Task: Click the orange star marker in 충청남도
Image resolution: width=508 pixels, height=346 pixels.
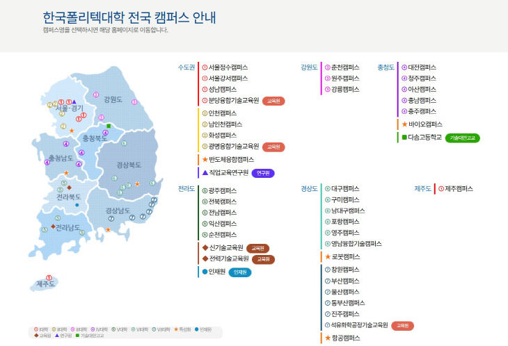Action: 66,173
